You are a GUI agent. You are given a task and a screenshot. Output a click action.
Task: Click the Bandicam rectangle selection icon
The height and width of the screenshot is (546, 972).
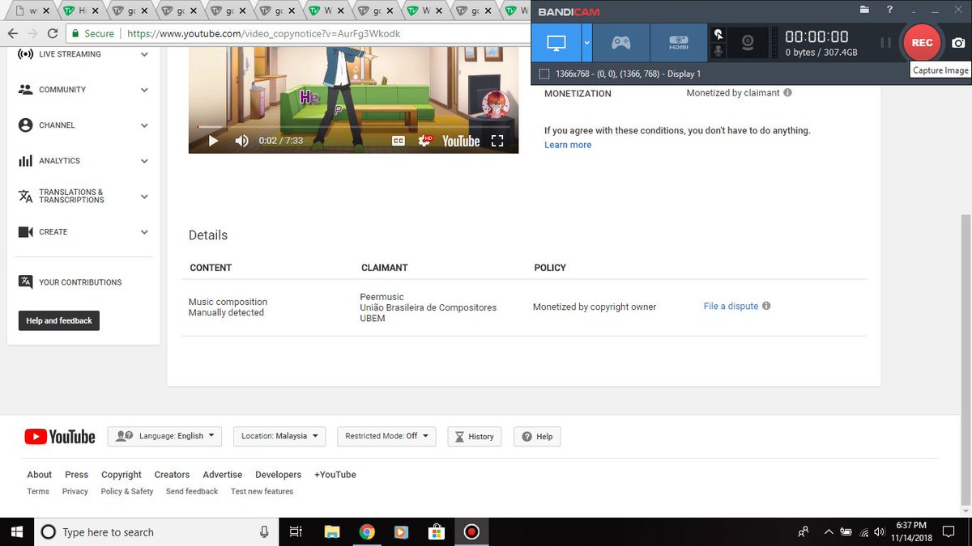(x=545, y=74)
